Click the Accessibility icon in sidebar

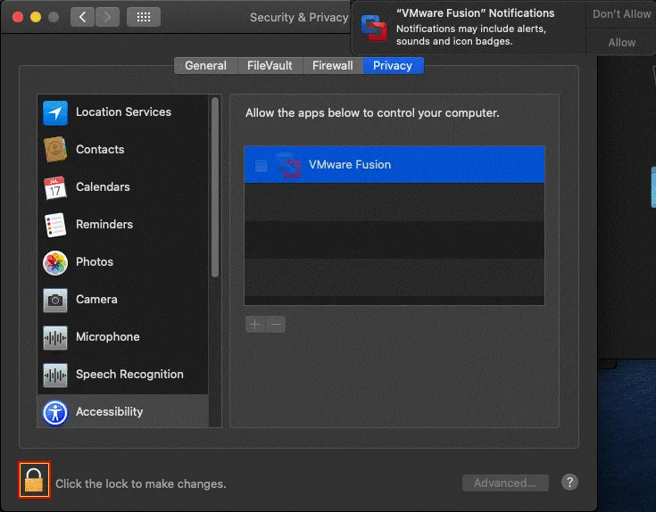[x=55, y=412]
